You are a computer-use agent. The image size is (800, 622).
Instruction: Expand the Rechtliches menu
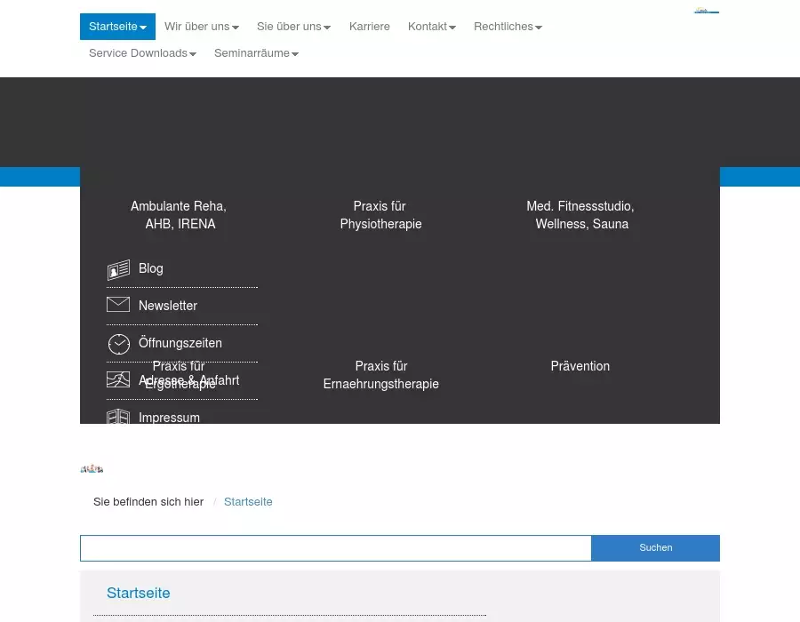tap(508, 27)
